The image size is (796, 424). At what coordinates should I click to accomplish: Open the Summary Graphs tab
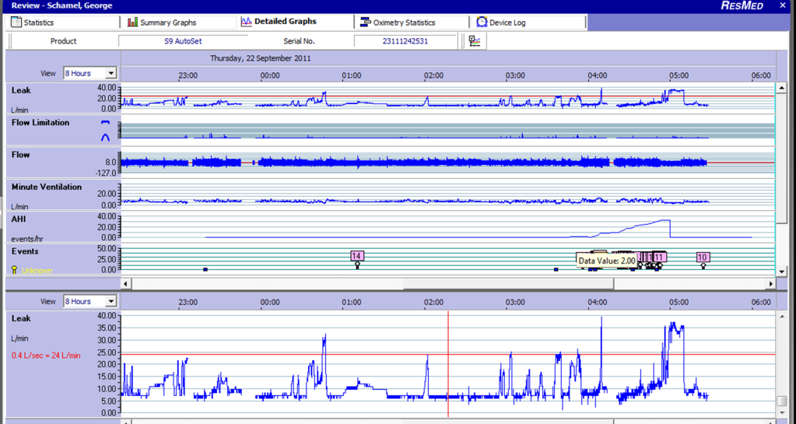(179, 23)
